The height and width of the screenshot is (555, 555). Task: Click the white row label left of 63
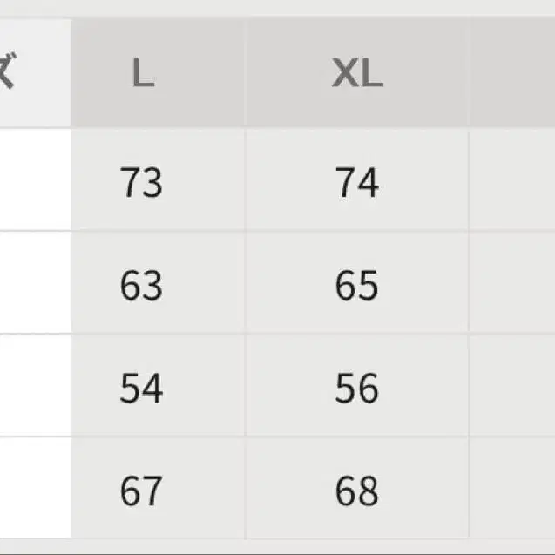35,283
